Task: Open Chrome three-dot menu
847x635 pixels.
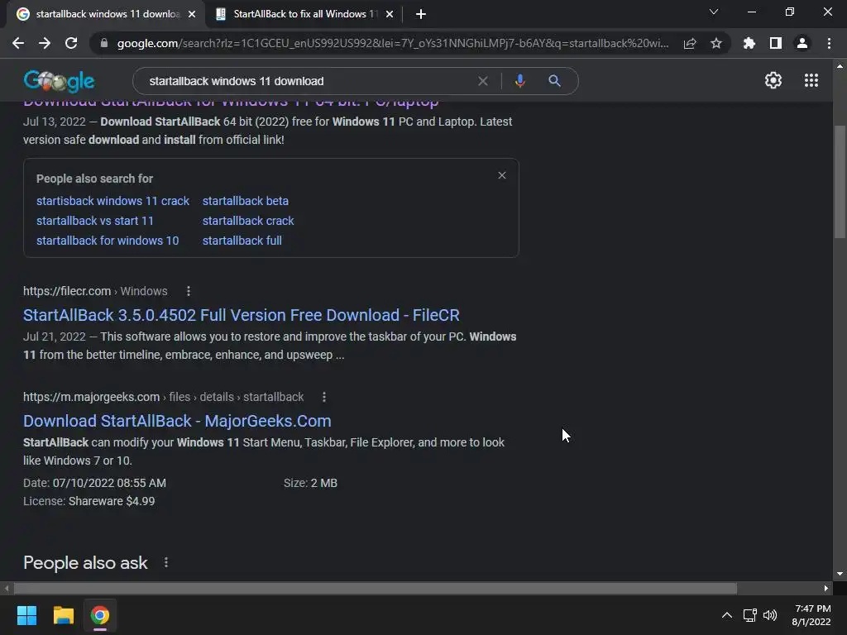Action: click(x=829, y=43)
